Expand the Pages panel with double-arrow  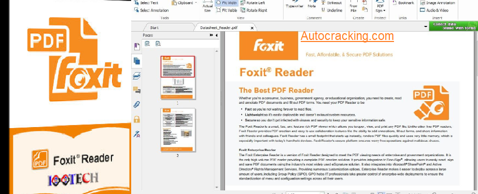(212, 35)
